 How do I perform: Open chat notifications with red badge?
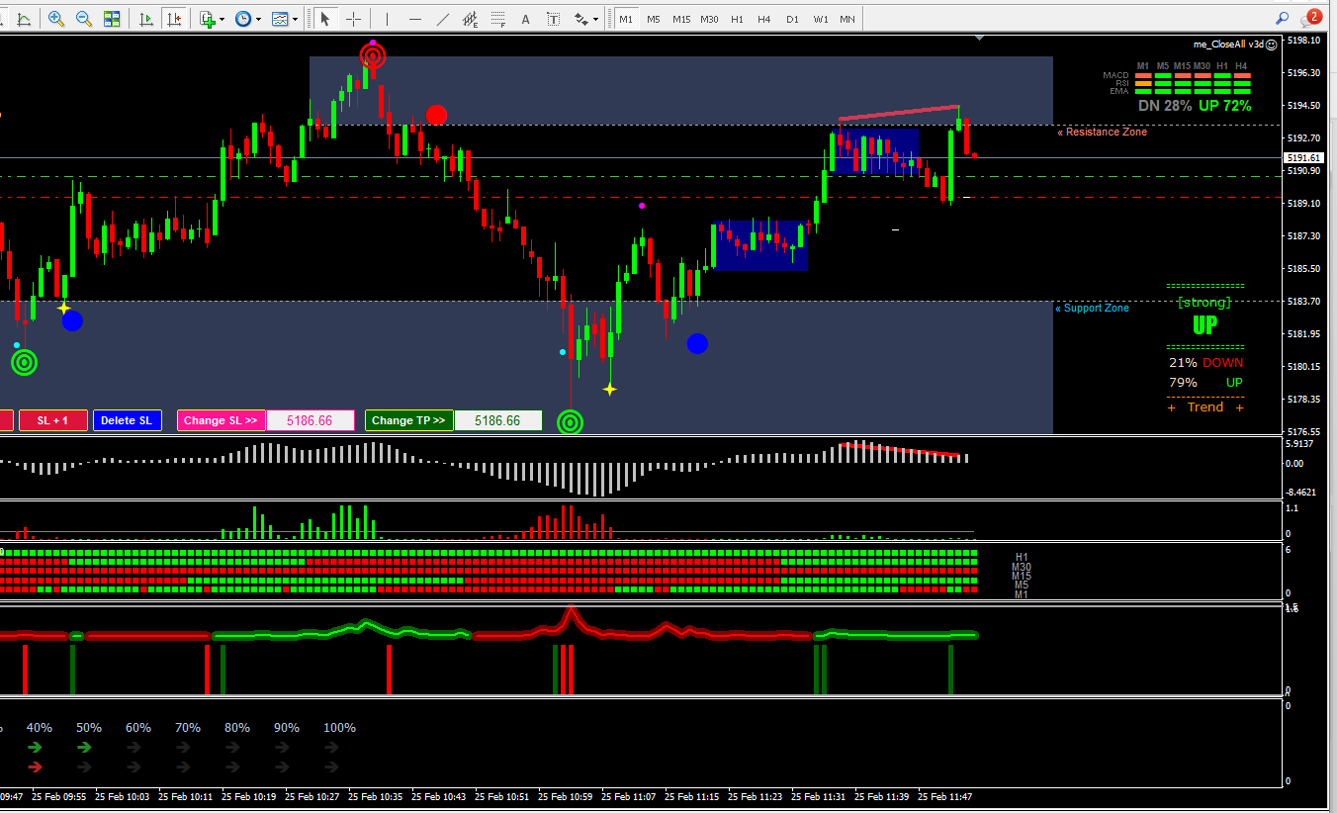[1311, 18]
